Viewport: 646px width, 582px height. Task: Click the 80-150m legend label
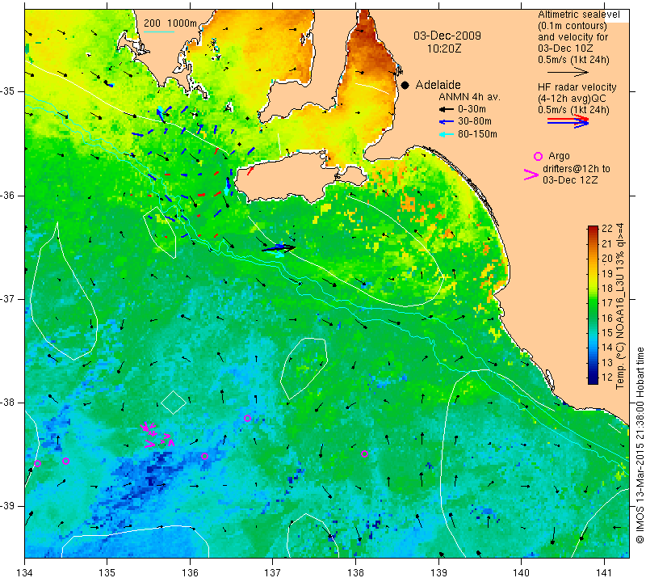click(x=477, y=134)
